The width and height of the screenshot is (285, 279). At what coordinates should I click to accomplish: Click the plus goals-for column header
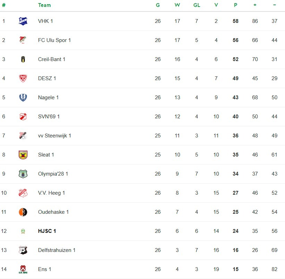(255, 5)
